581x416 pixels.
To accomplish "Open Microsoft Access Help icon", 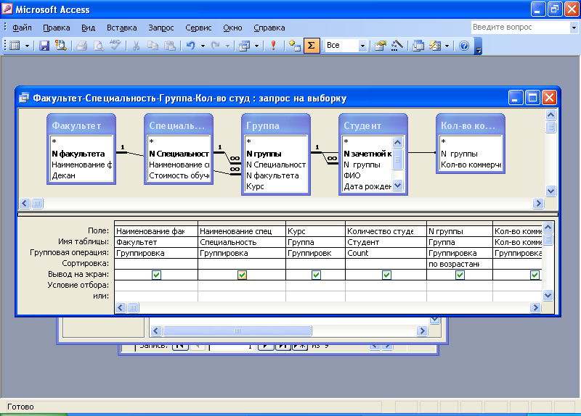I will coord(464,46).
